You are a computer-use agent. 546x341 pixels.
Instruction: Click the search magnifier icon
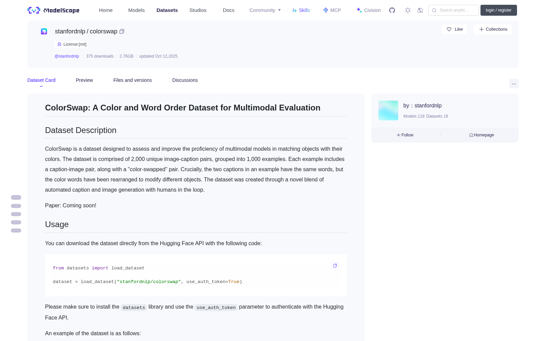[x=434, y=10]
